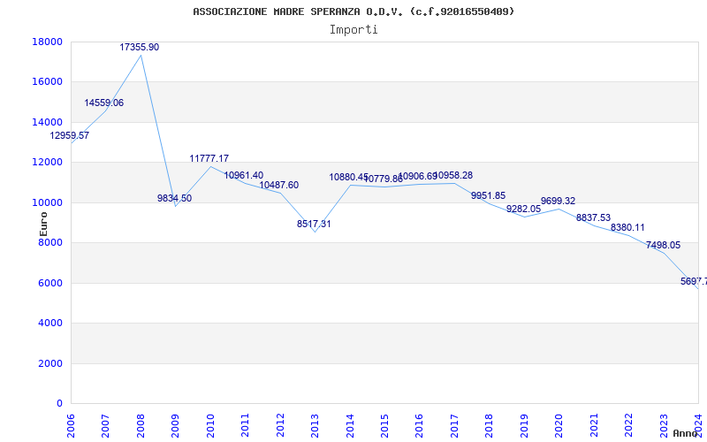Click the y-axis value 0
This screenshot has width=707, height=442.
point(59,404)
